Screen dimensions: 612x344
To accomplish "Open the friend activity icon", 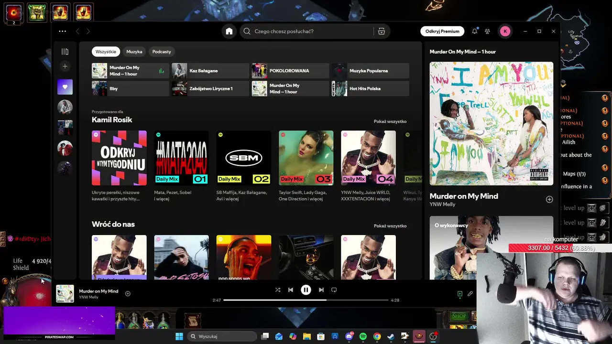I will (x=487, y=31).
